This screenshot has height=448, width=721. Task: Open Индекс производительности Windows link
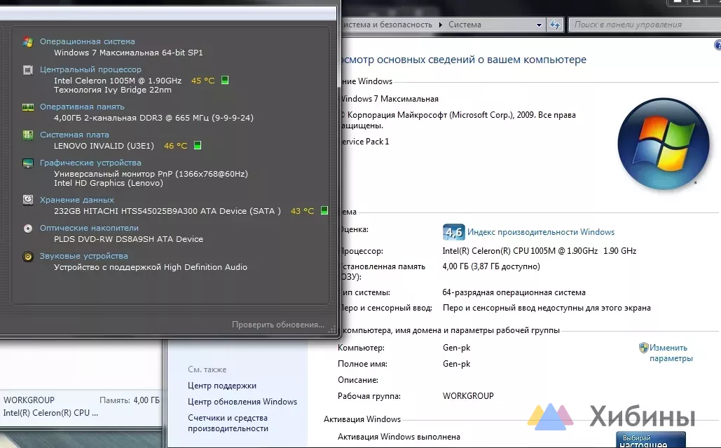tap(541, 232)
